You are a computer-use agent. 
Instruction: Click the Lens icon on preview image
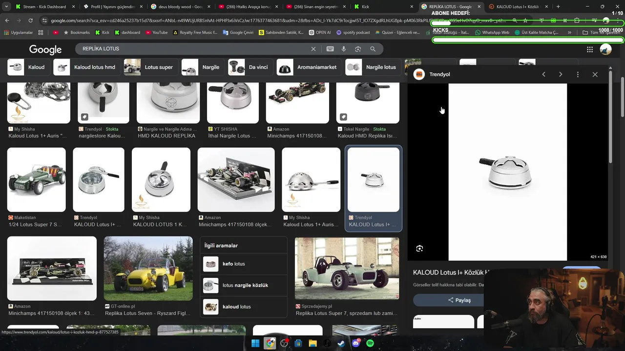(x=419, y=249)
